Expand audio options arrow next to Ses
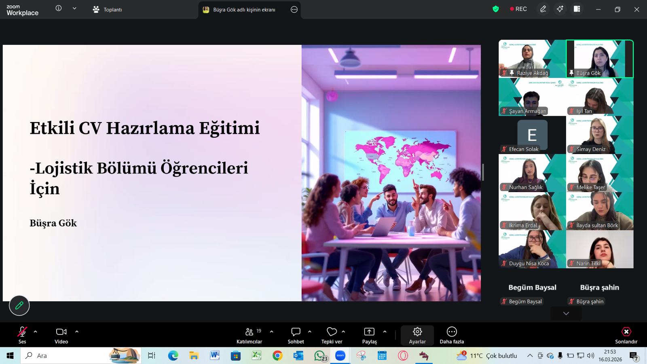 coord(36,332)
